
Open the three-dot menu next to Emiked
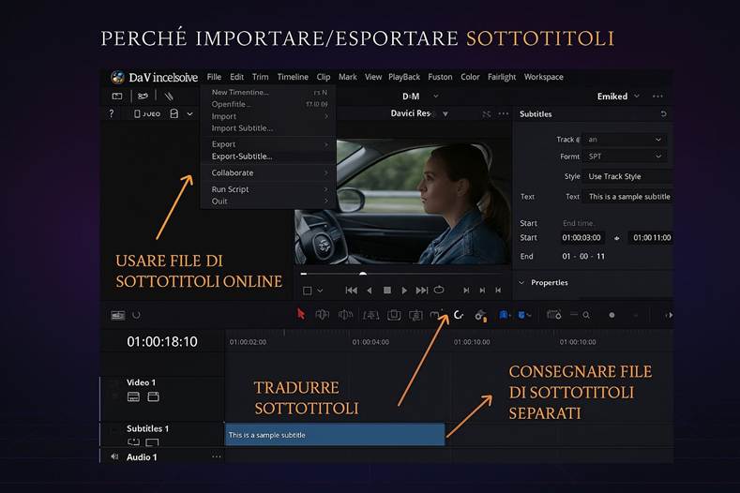[x=657, y=97]
